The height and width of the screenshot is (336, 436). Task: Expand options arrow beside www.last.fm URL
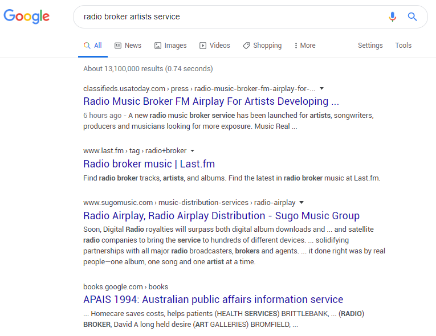193,151
